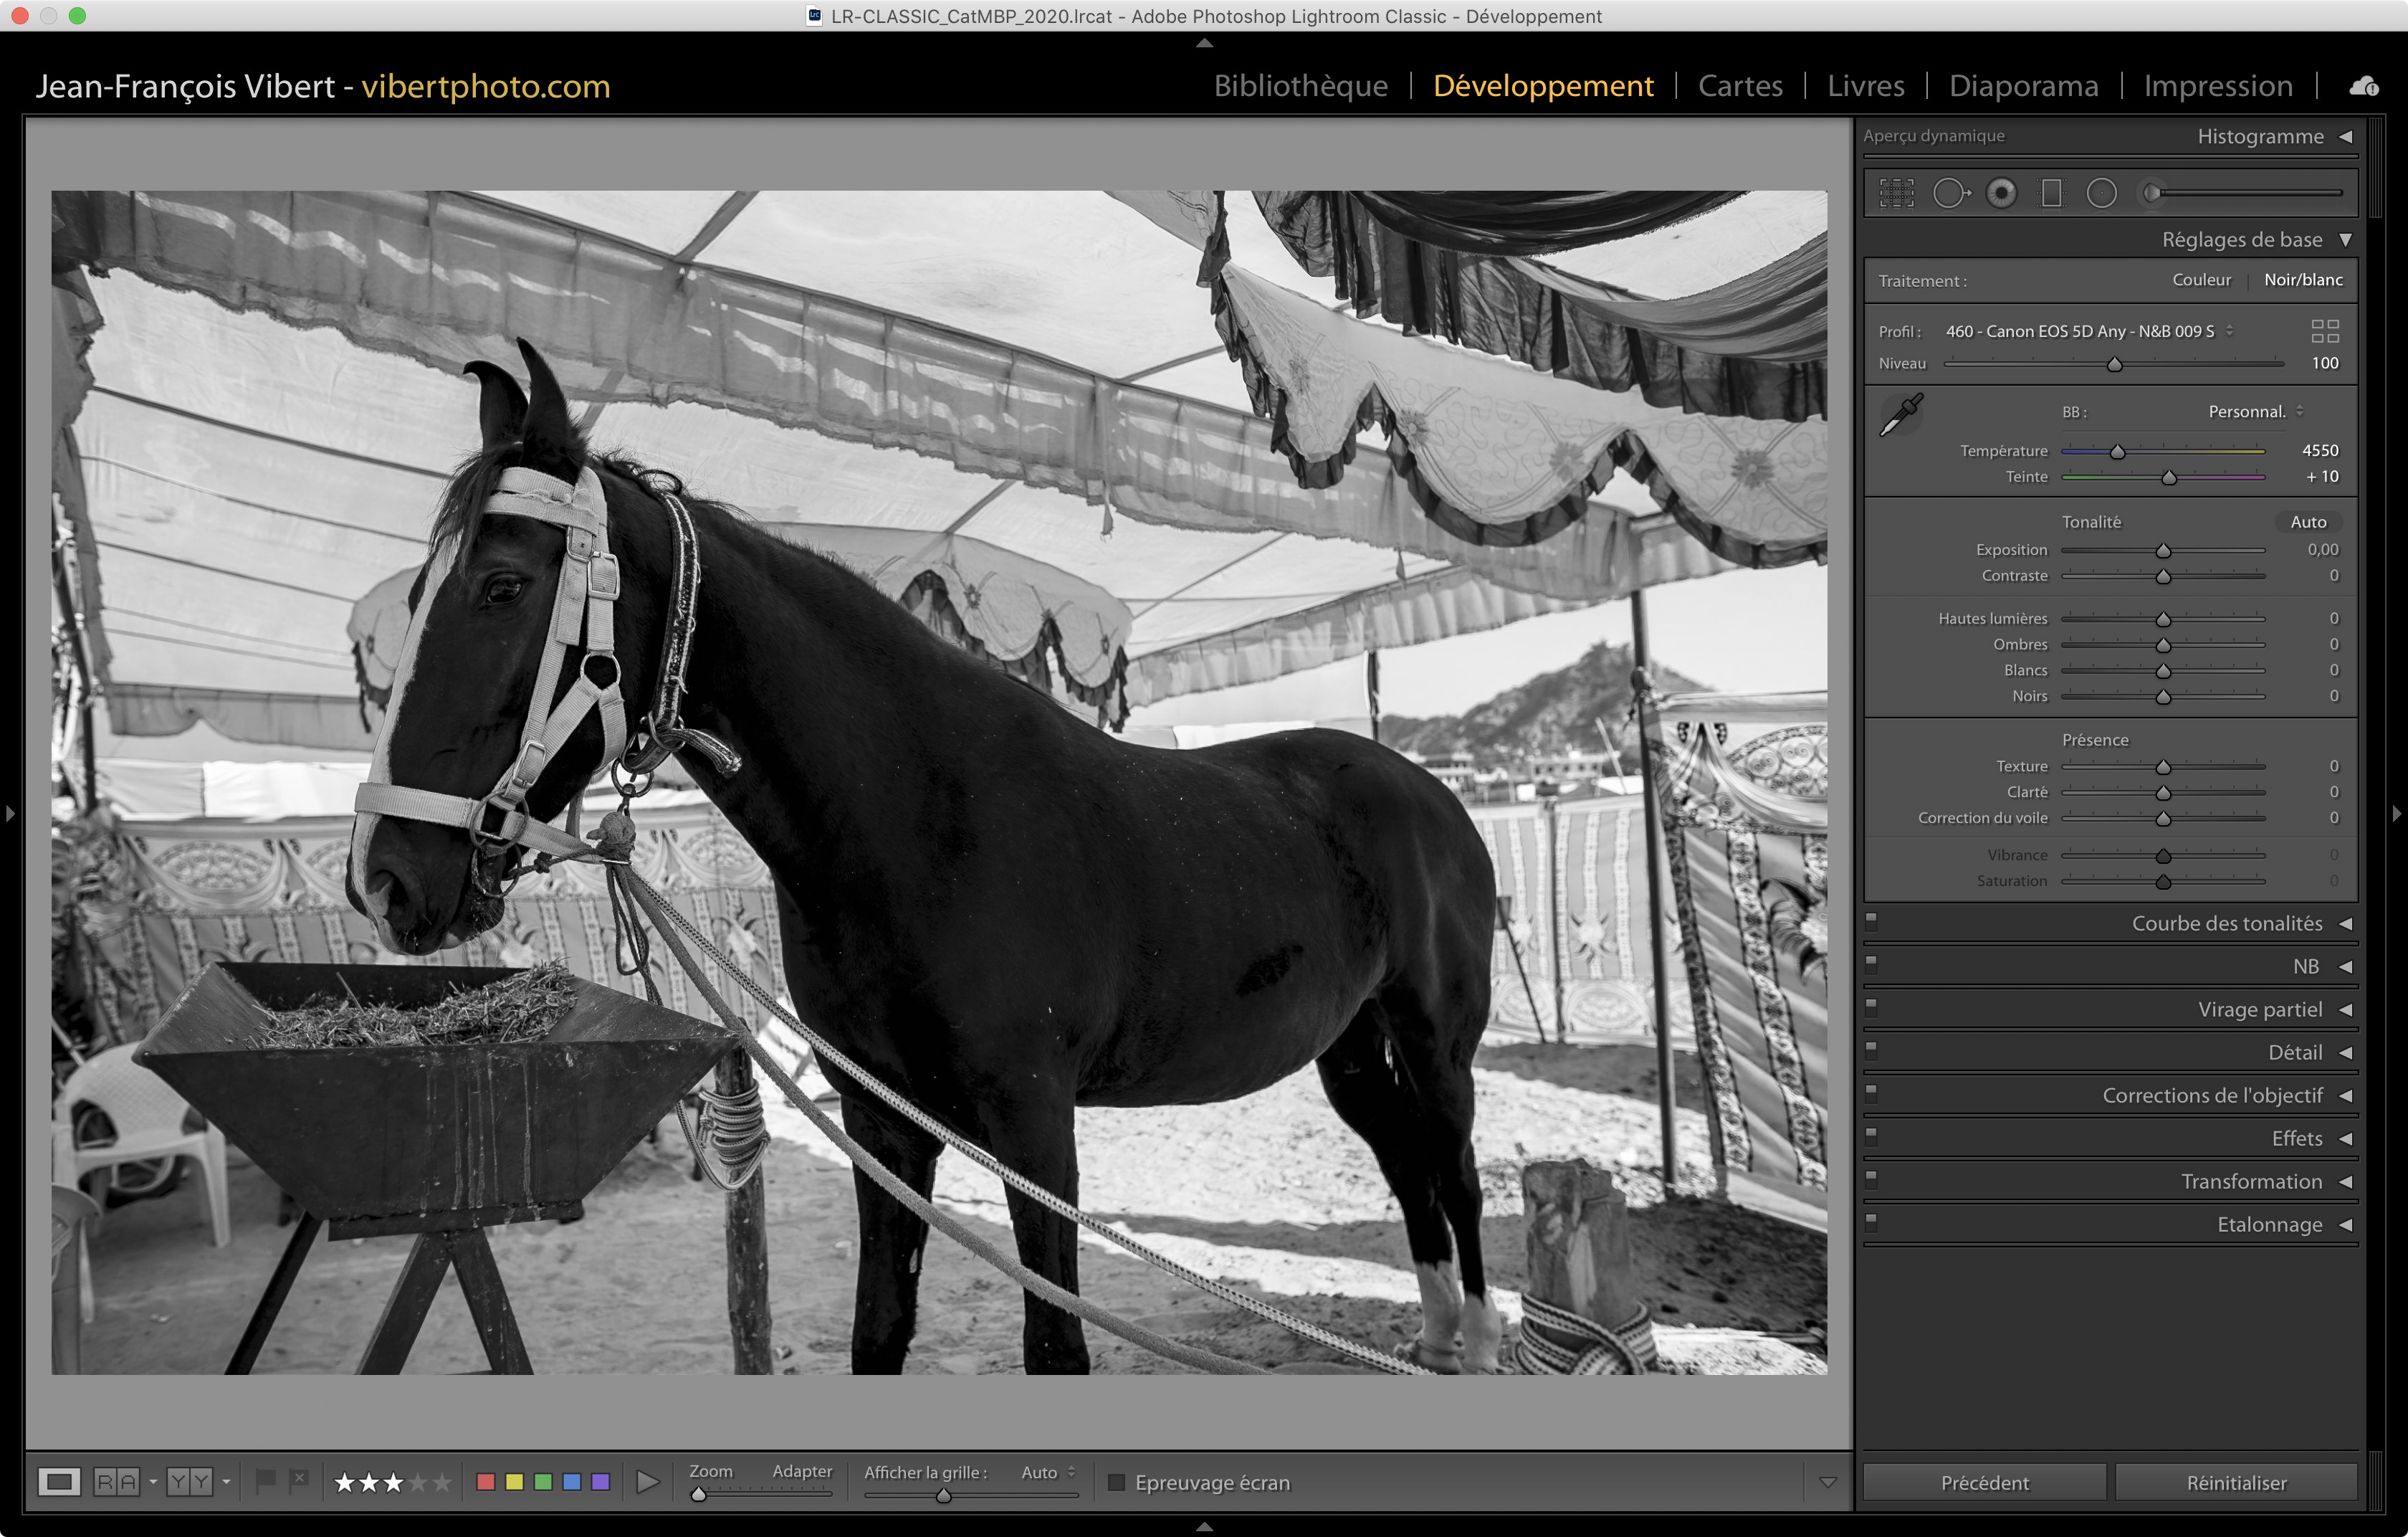Open the BB white balance preset dropdown
Screen dimensions: 2408x1537
click(x=2255, y=412)
